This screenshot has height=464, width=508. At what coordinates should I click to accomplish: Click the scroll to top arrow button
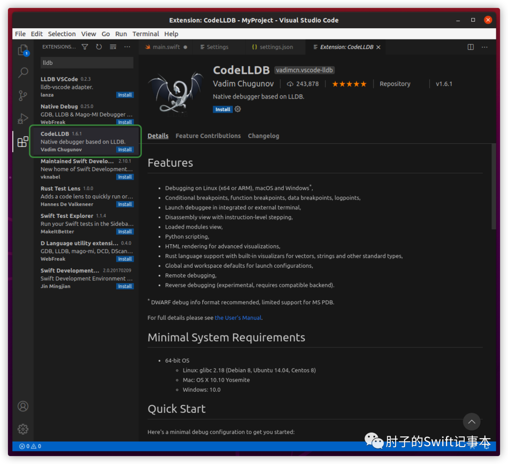point(471,422)
